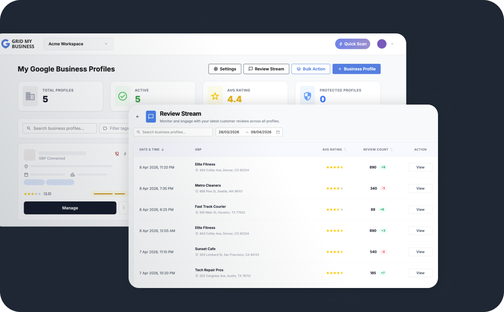View the 12:05 AM Elite Fitness review

click(x=420, y=231)
